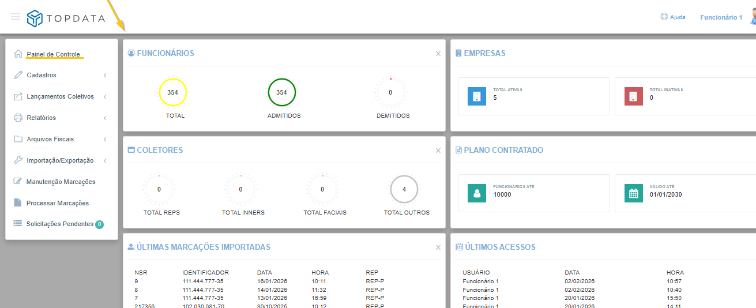Expand the Lançamentos Coletivos submenu arrow
756x308 pixels.
point(105,97)
